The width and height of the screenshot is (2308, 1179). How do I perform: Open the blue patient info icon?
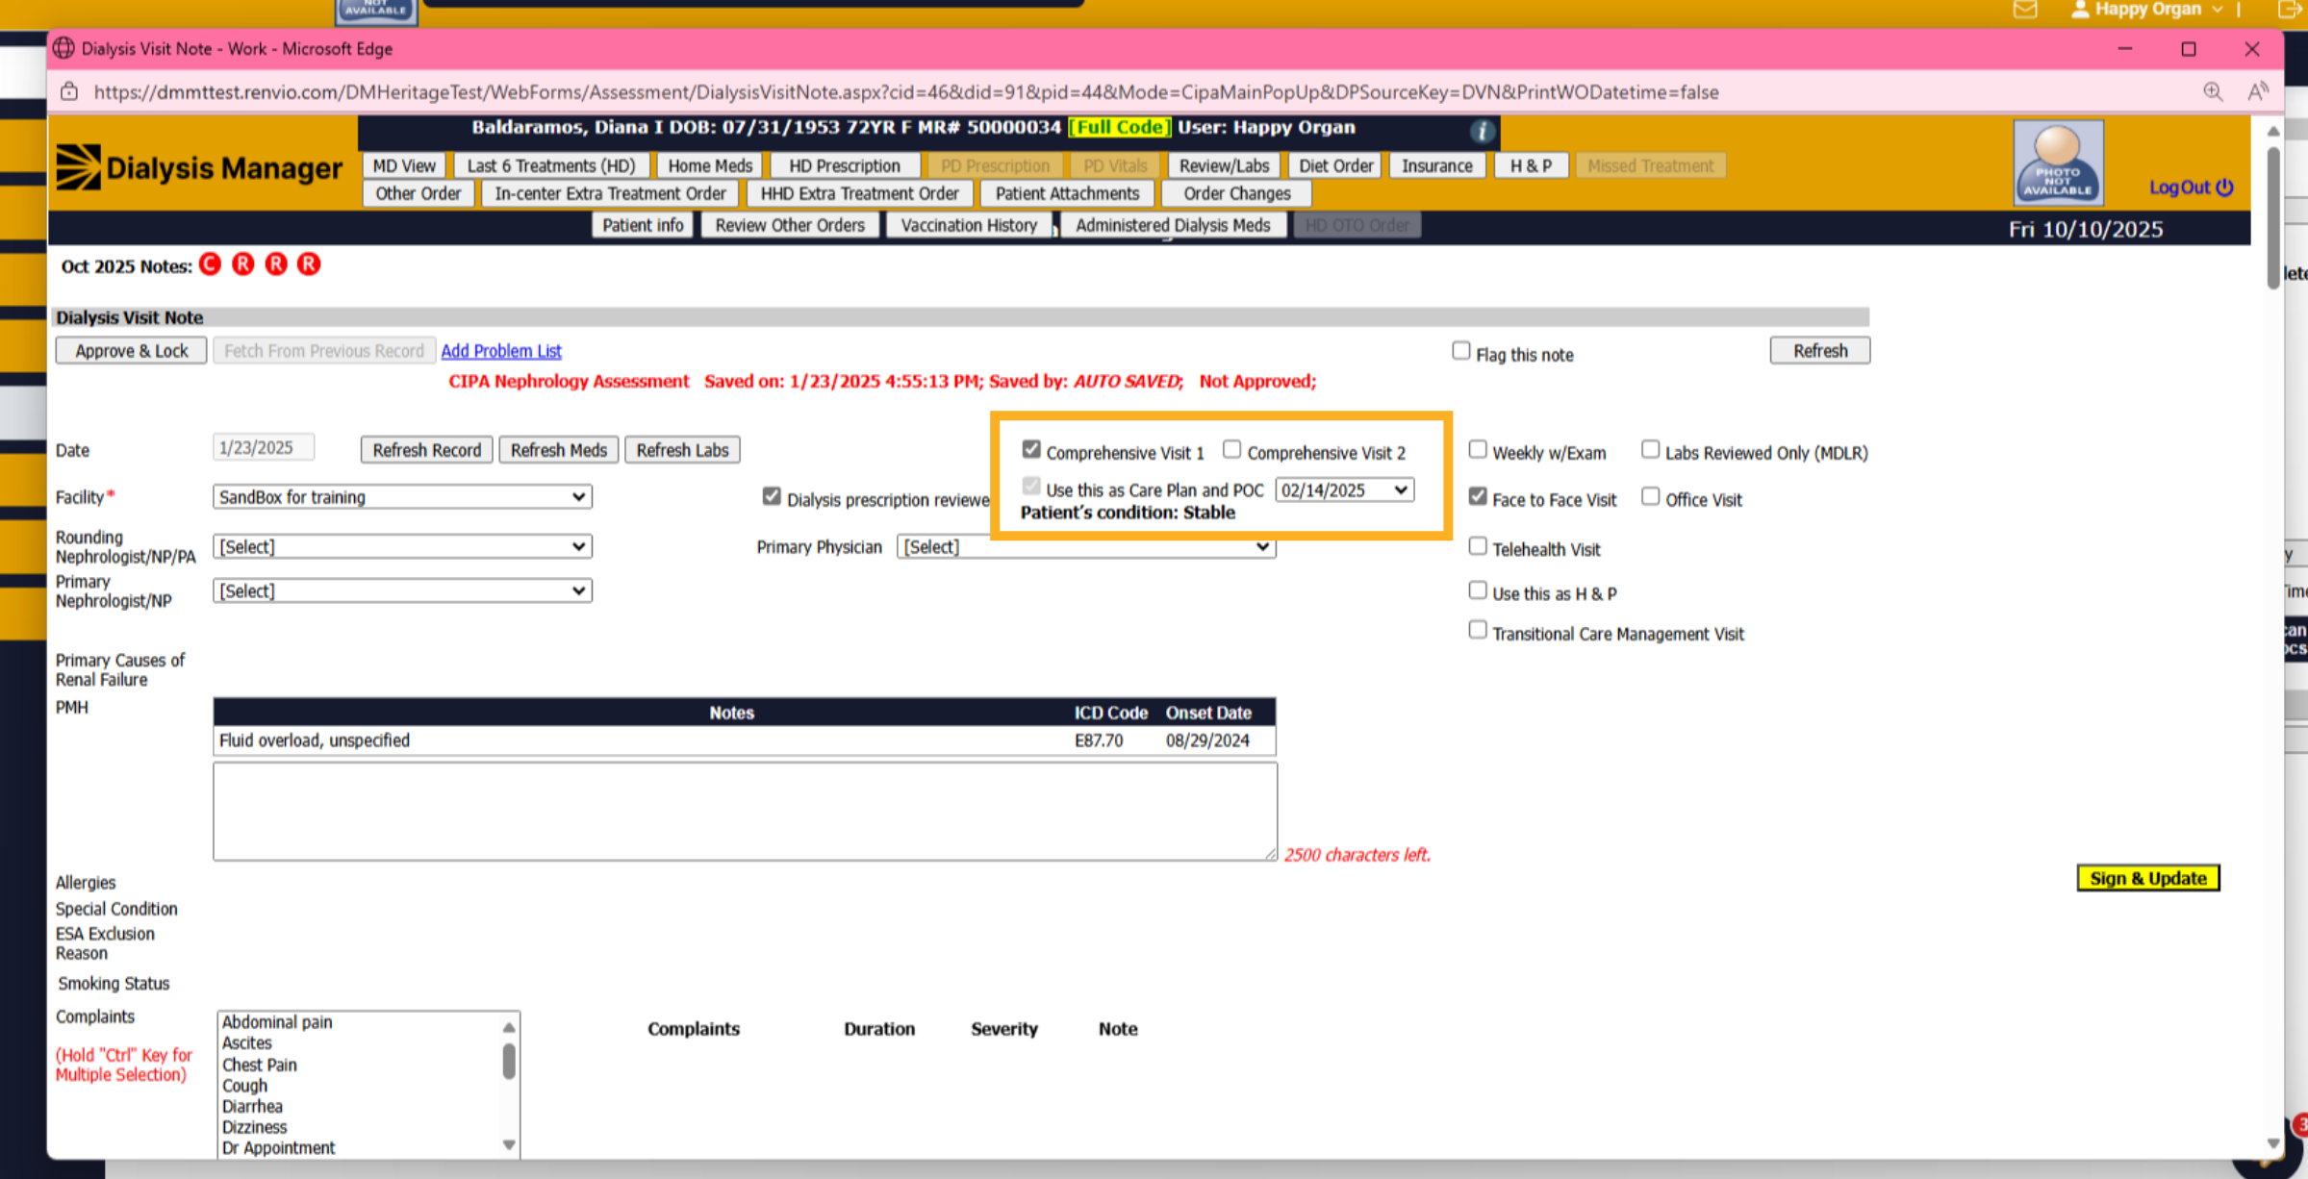1482,131
